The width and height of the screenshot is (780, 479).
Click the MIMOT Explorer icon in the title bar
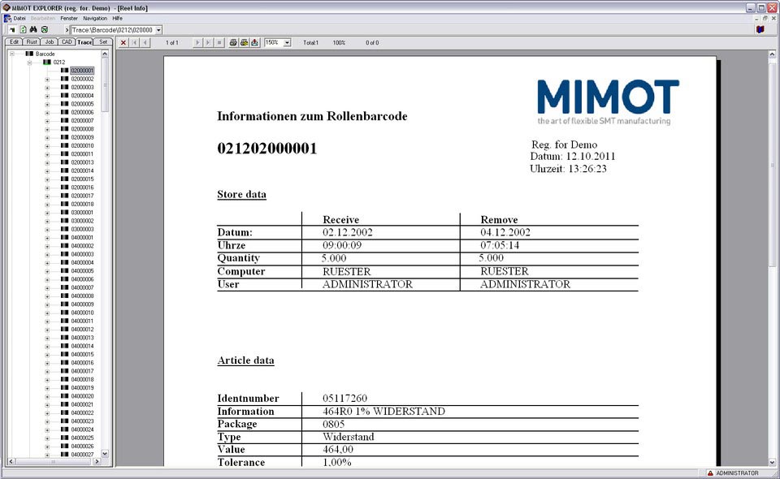[6, 8]
